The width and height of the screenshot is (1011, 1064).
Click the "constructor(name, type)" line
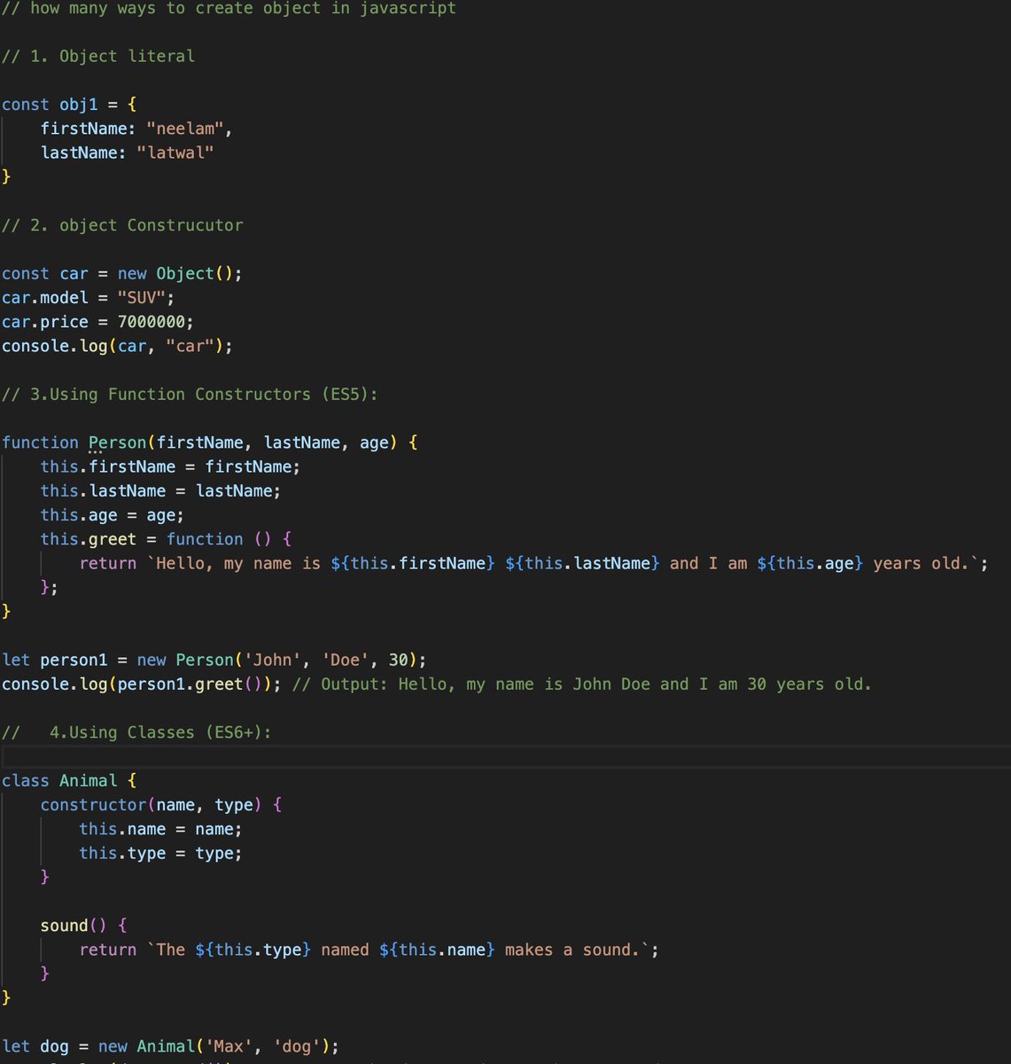(x=160, y=805)
